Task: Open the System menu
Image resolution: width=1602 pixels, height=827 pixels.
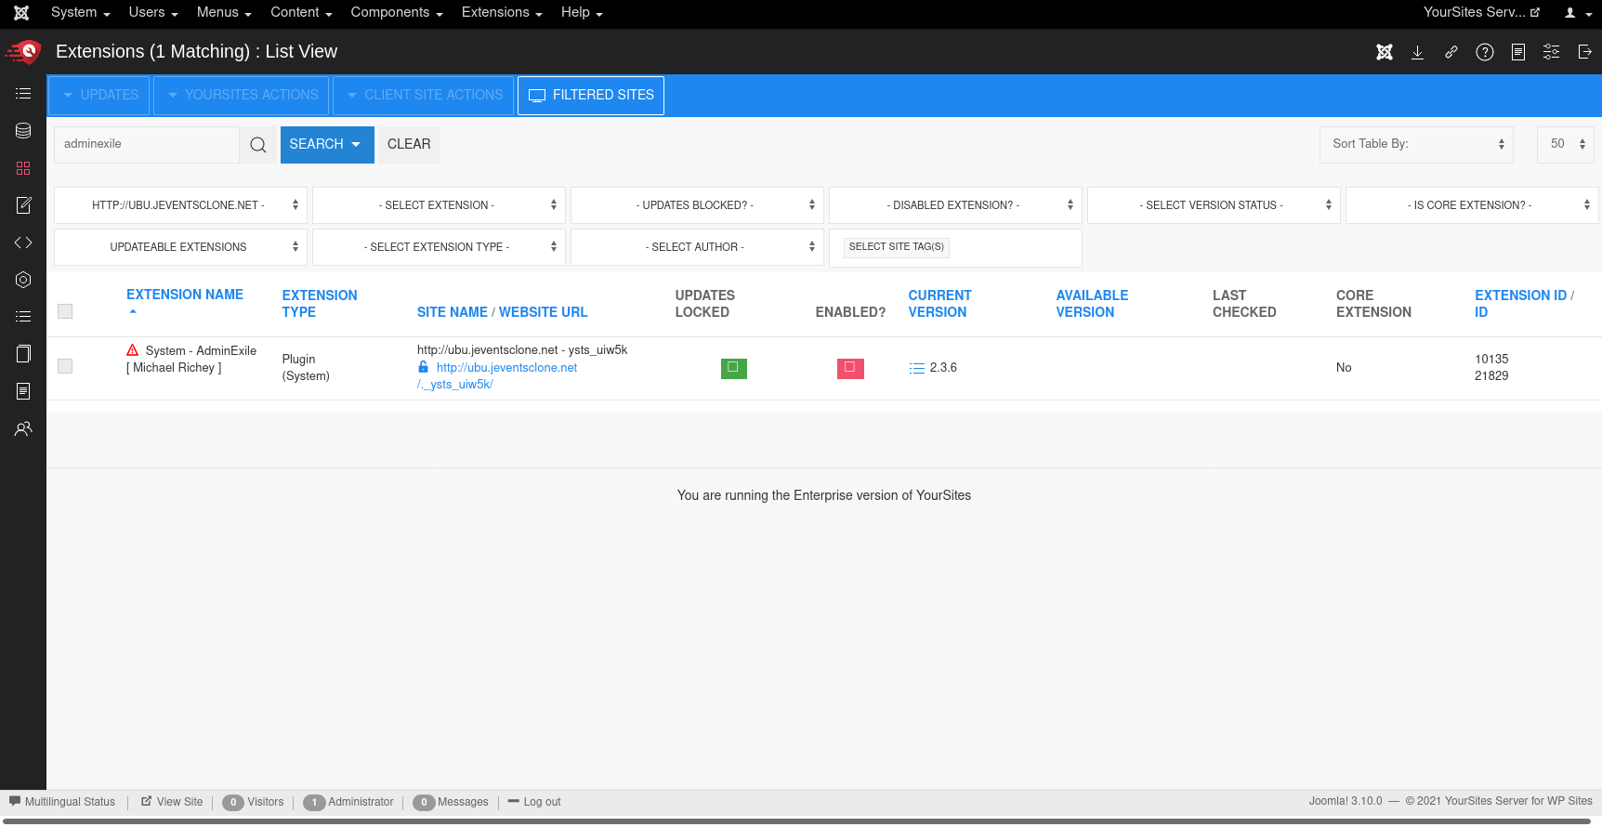Action: (x=81, y=13)
